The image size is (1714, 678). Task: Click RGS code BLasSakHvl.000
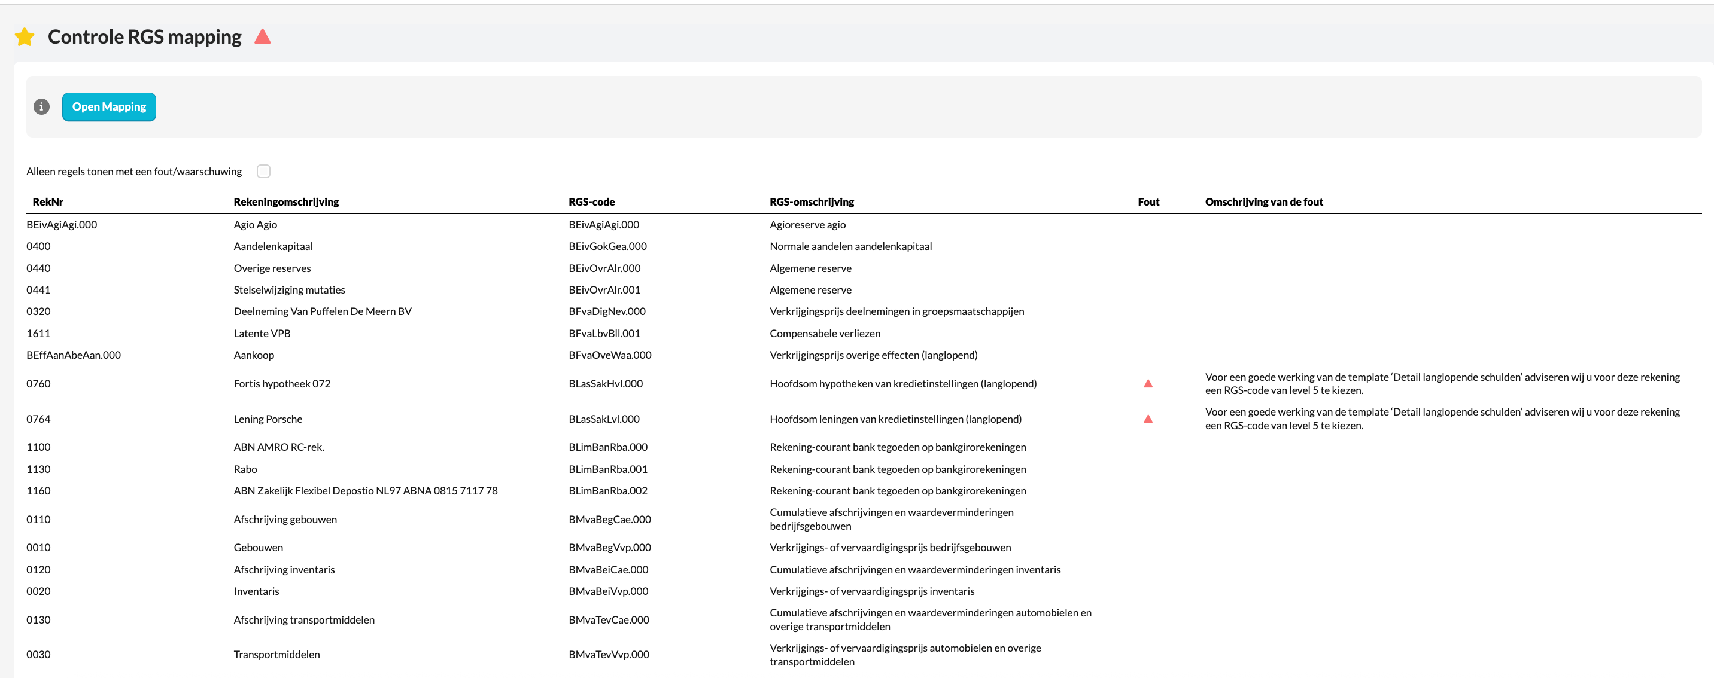pos(606,383)
